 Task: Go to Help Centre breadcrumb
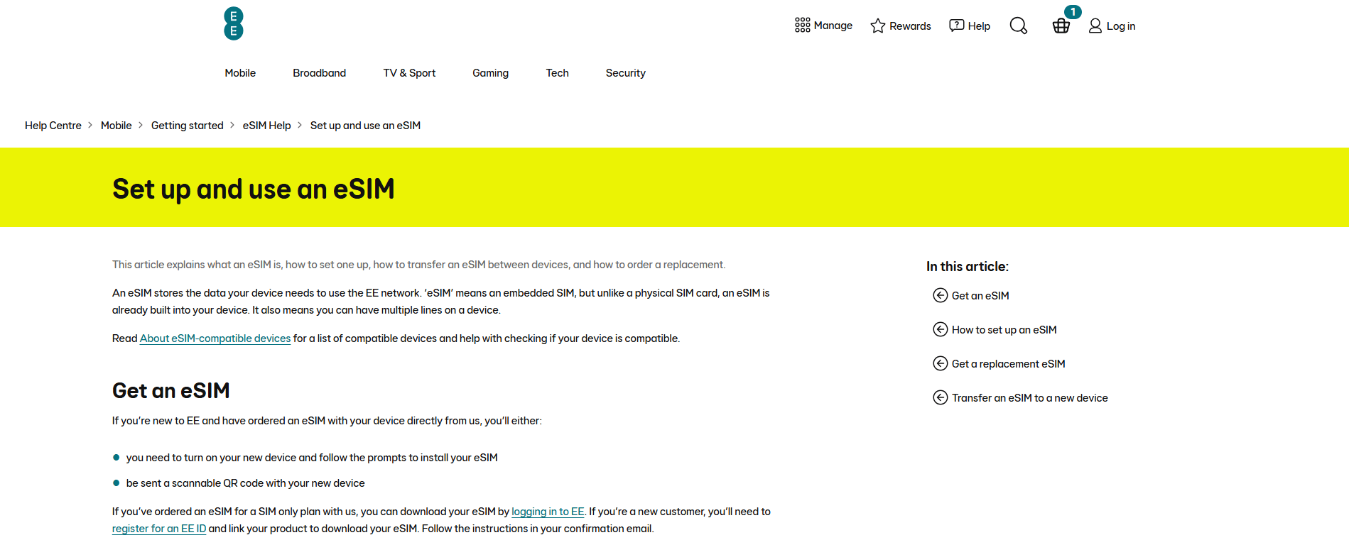53,126
